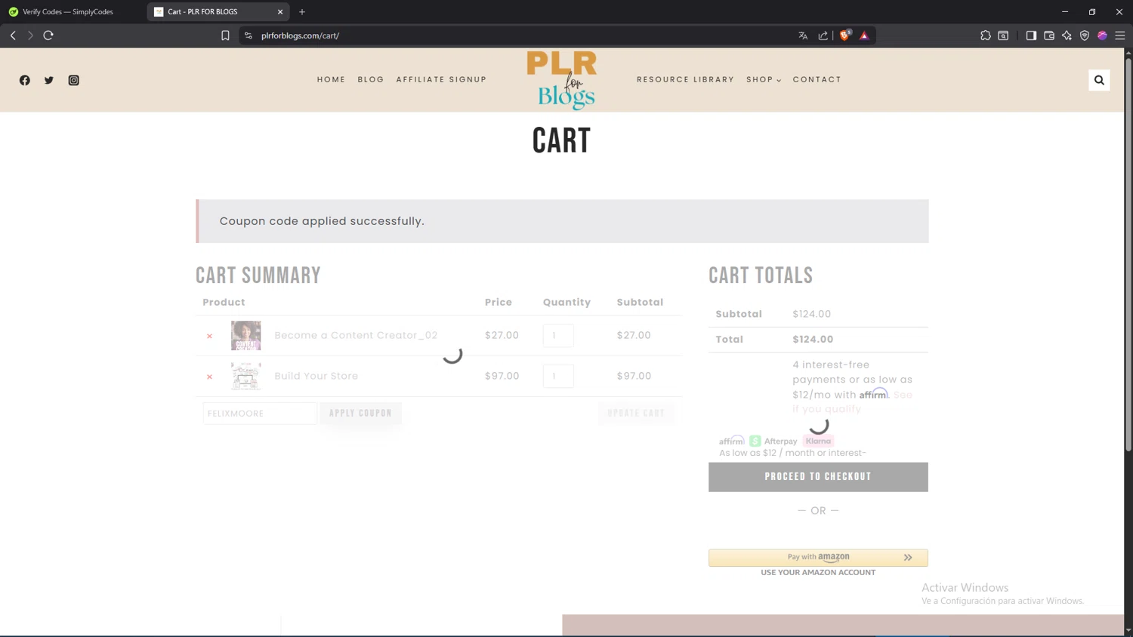Open RESOURCE LIBRARY menu item
The width and height of the screenshot is (1133, 637).
pyautogui.click(x=685, y=79)
